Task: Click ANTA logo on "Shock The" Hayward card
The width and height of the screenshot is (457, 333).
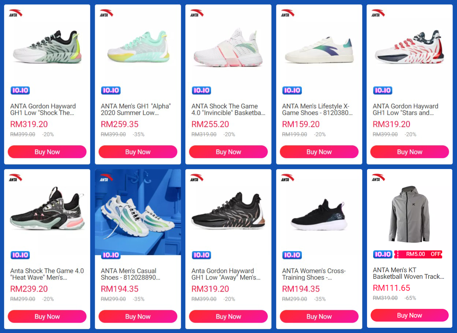Action: (x=16, y=13)
